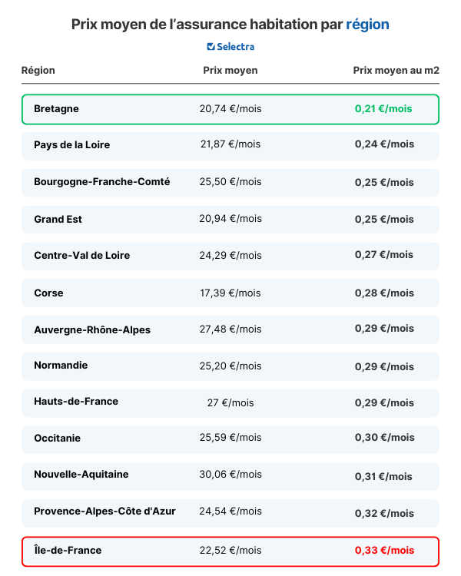Click Nouvelle-Aquitaine 30,06 €/mois price
The width and height of the screenshot is (461, 576).
pyautogui.click(x=230, y=475)
